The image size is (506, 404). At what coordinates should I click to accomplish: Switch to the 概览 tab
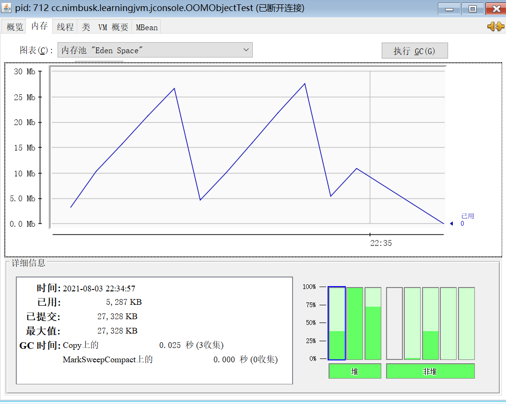14,27
